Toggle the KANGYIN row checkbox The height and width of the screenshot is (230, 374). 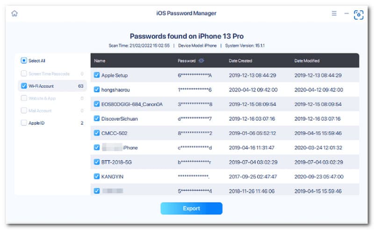pos(97,176)
